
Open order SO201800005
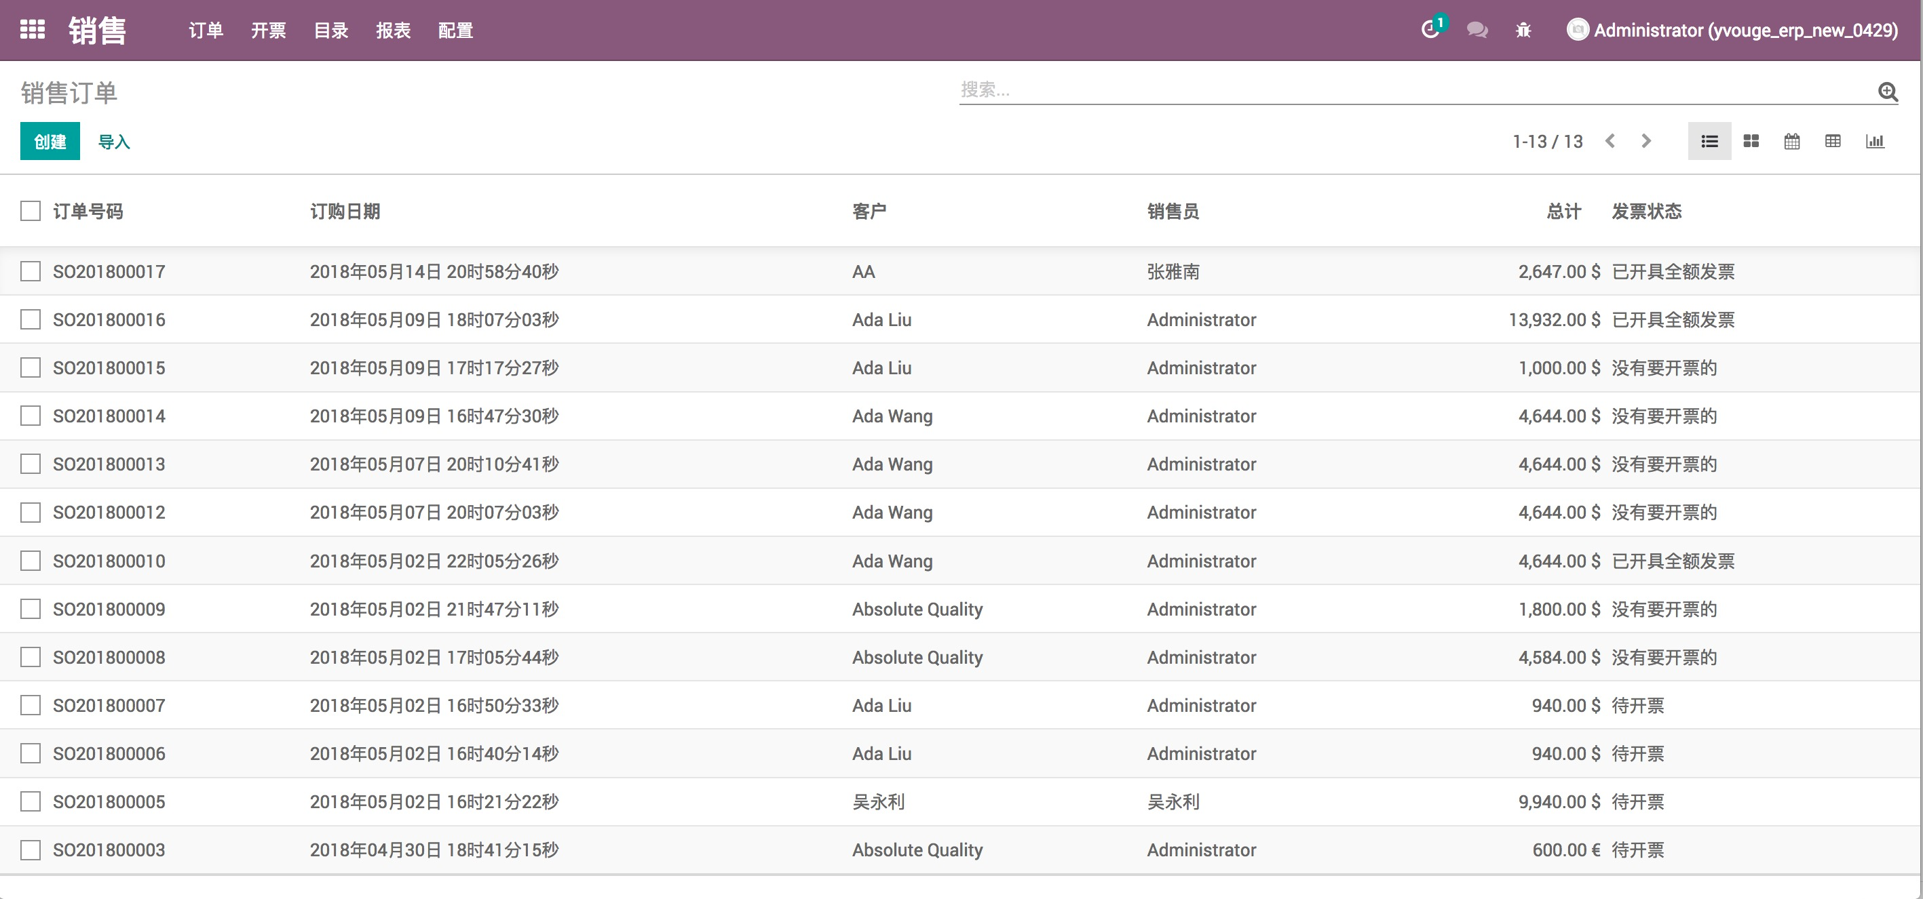(109, 802)
